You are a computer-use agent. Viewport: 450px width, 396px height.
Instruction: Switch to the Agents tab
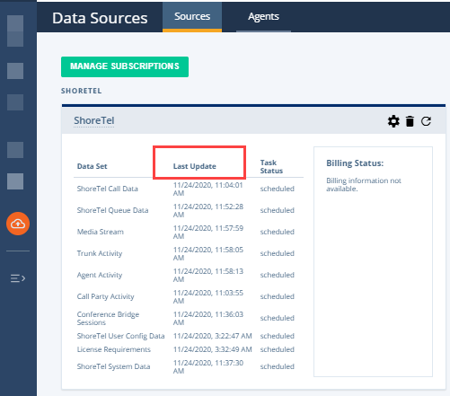263,16
